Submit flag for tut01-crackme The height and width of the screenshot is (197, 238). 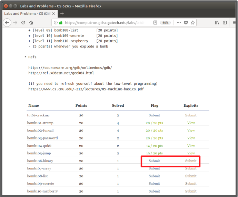[x=154, y=115]
